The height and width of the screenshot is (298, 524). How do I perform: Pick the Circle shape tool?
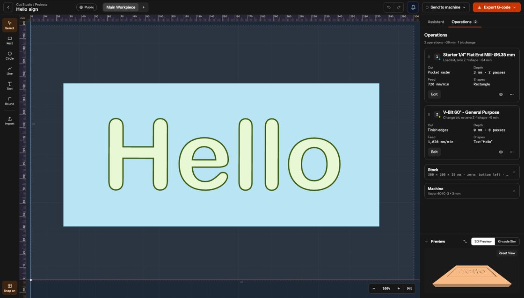point(10,55)
